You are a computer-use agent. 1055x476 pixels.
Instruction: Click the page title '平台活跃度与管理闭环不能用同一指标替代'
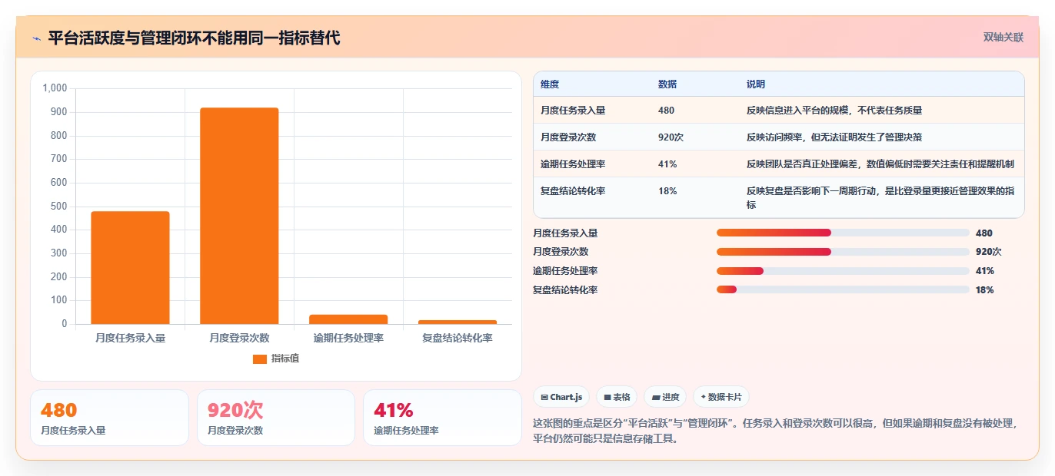pos(194,38)
